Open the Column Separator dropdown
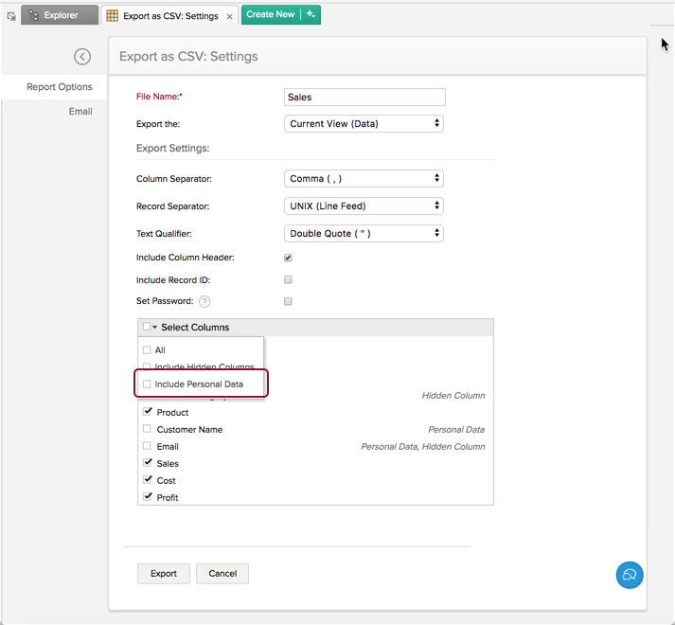Viewport: 675px width, 625px height. (x=364, y=179)
